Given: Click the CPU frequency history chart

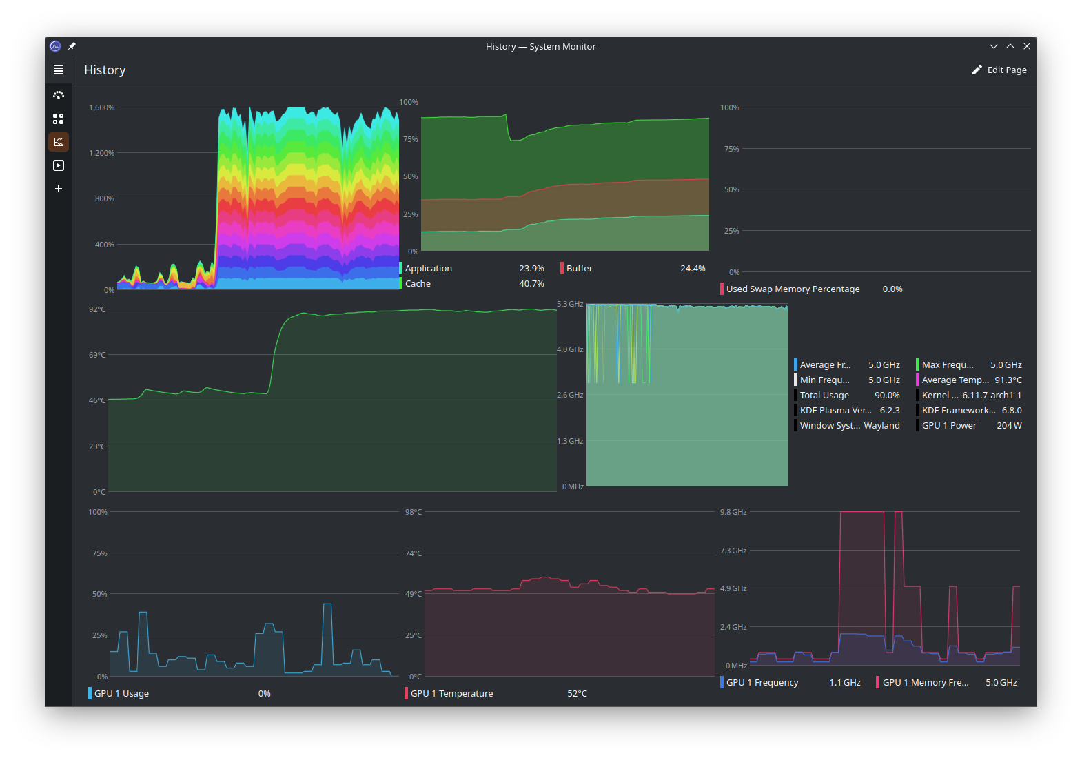Looking at the screenshot, I should coord(687,395).
